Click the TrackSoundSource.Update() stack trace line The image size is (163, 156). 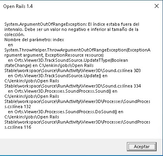click(x=58, y=76)
